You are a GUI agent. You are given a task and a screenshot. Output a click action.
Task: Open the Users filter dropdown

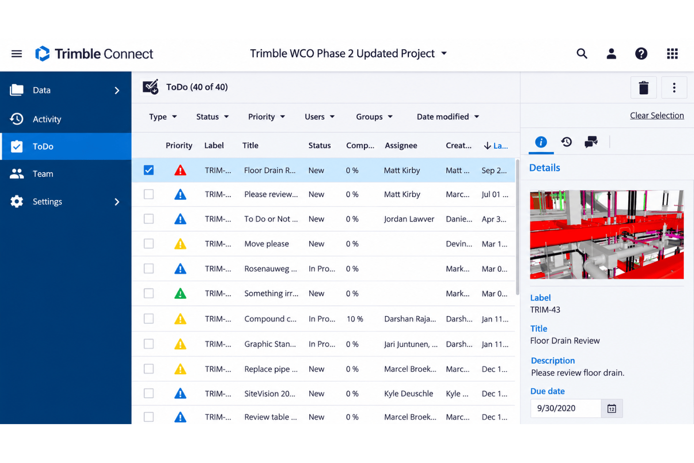[x=319, y=117]
